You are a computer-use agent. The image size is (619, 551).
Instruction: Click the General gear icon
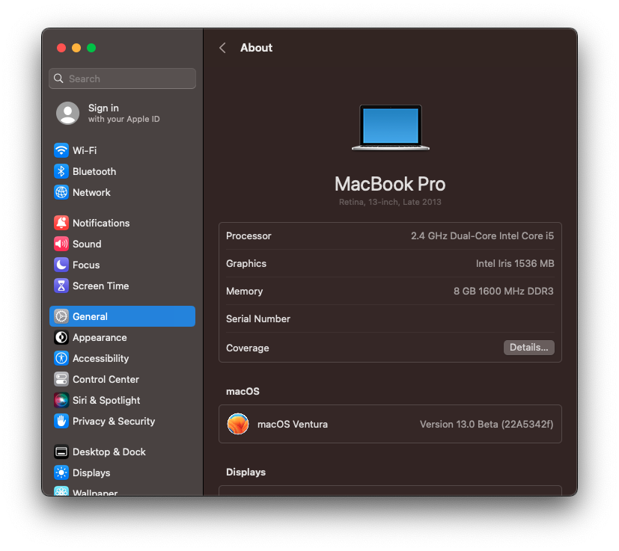(61, 316)
